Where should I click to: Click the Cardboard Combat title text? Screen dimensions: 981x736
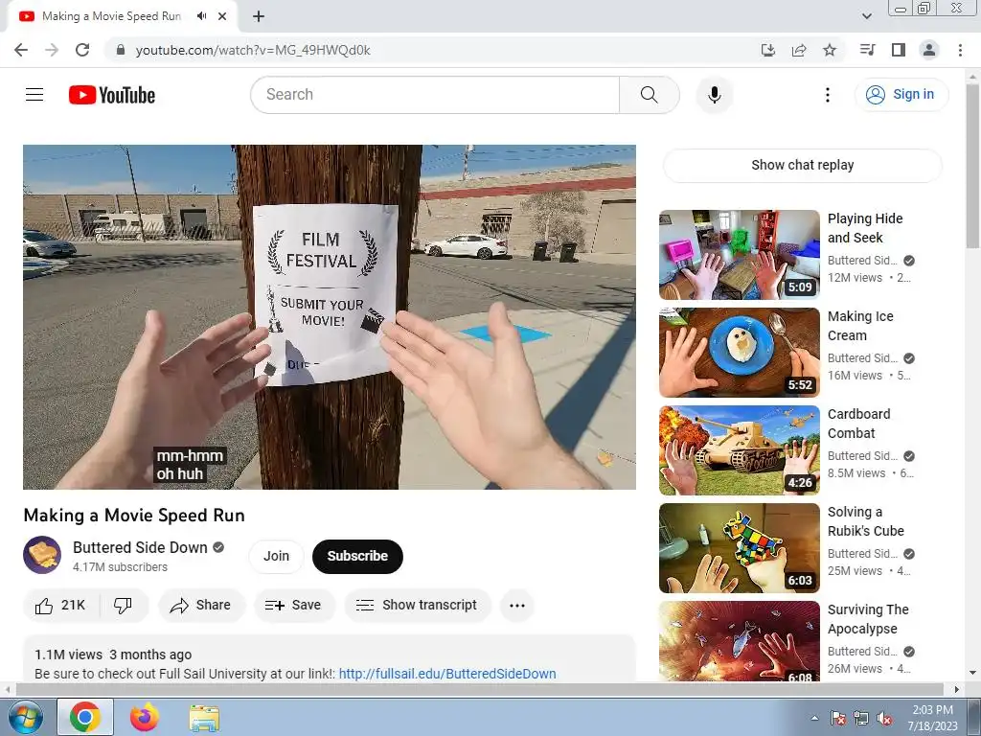tap(858, 423)
